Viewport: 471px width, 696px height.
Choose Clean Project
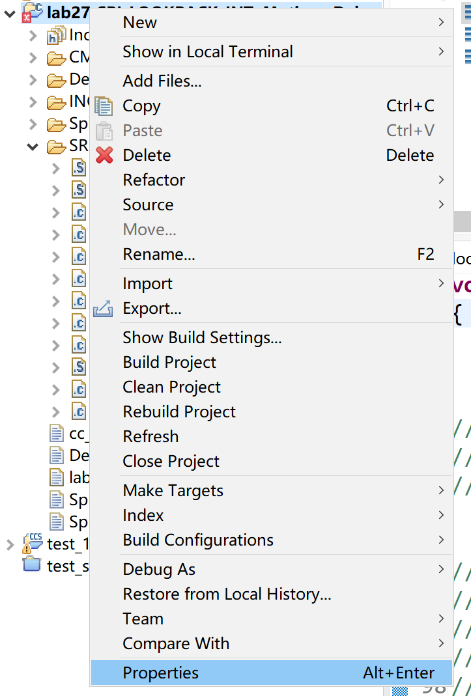tap(171, 387)
